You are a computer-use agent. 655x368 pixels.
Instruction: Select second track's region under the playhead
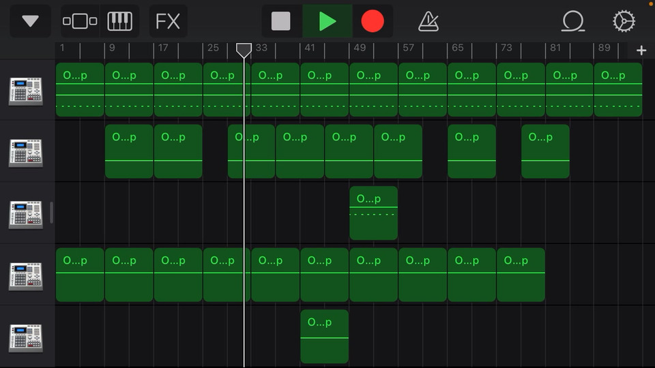(x=252, y=151)
